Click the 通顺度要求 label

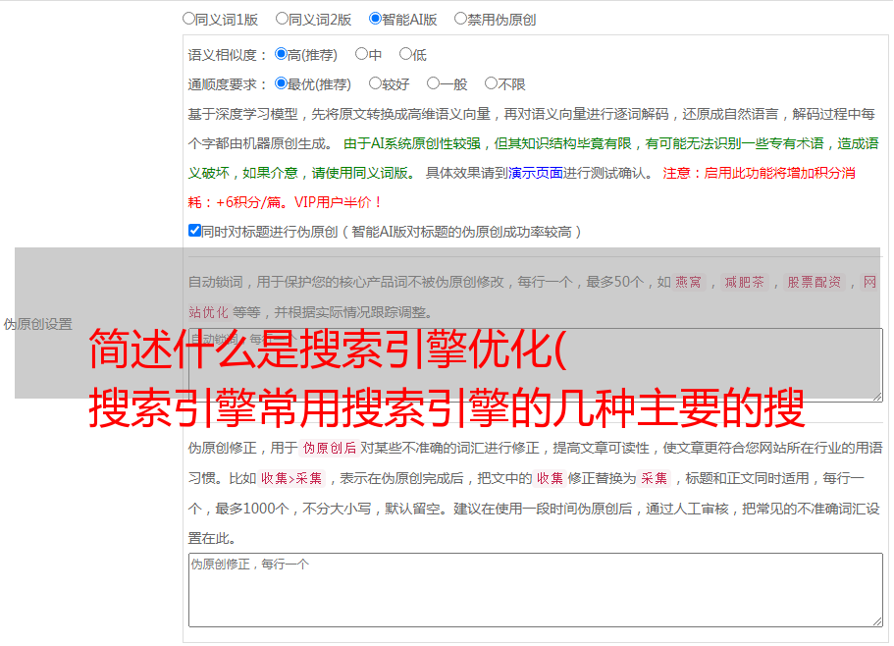[228, 85]
